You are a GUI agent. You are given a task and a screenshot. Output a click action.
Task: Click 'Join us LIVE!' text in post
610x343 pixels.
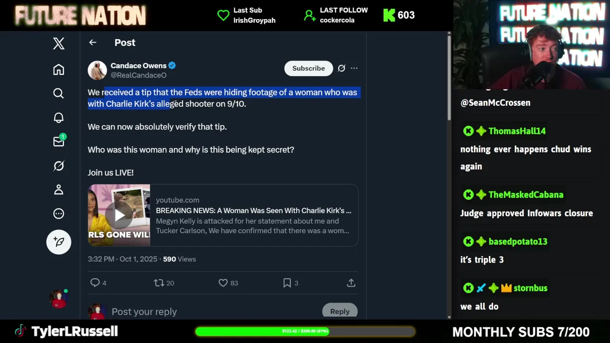pos(111,172)
